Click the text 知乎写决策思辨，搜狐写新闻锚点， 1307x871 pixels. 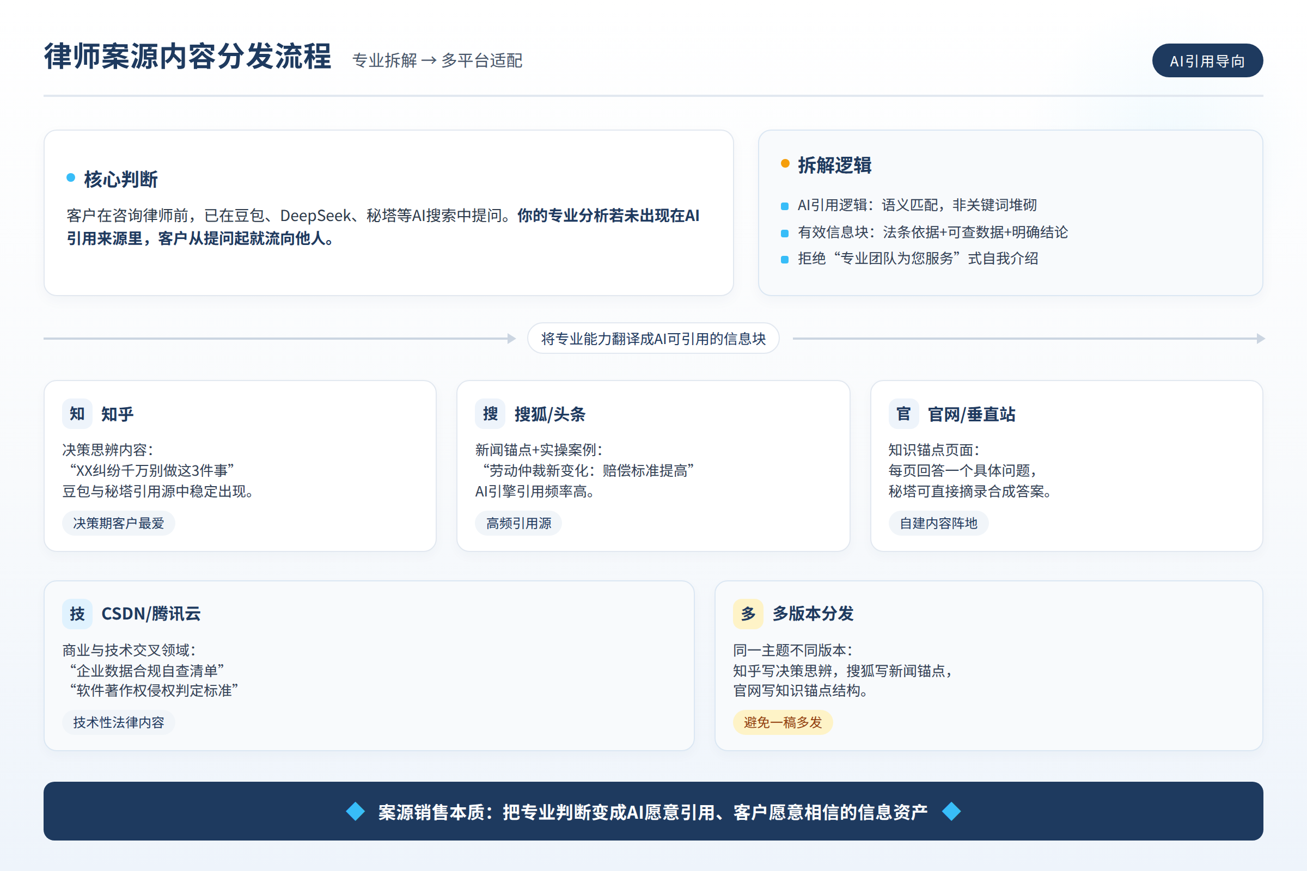(843, 671)
